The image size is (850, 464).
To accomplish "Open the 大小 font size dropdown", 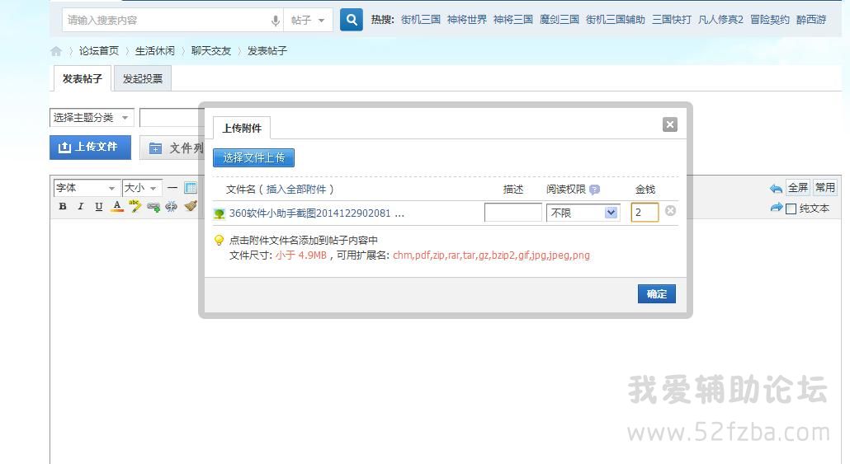I will pos(142,188).
